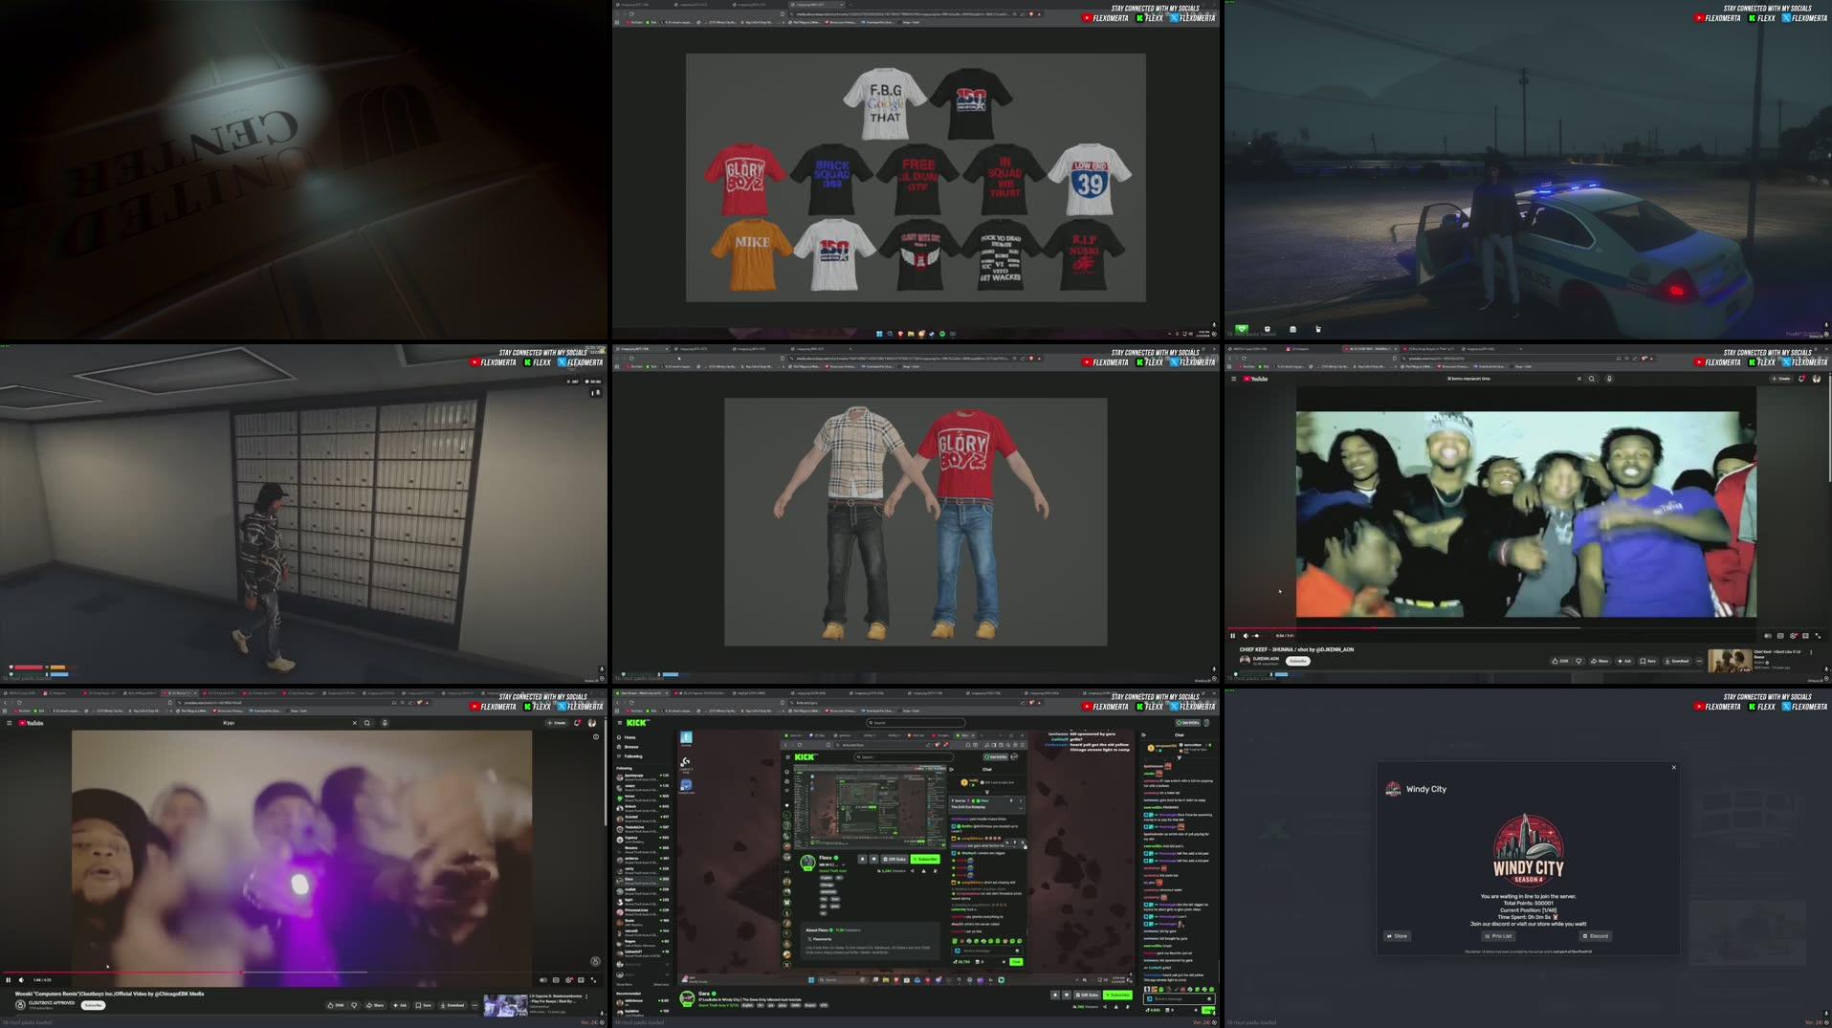Open the settings gear on the Chief Keef video player
Viewport: 1832px width, 1028px height.
pyautogui.click(x=1794, y=635)
